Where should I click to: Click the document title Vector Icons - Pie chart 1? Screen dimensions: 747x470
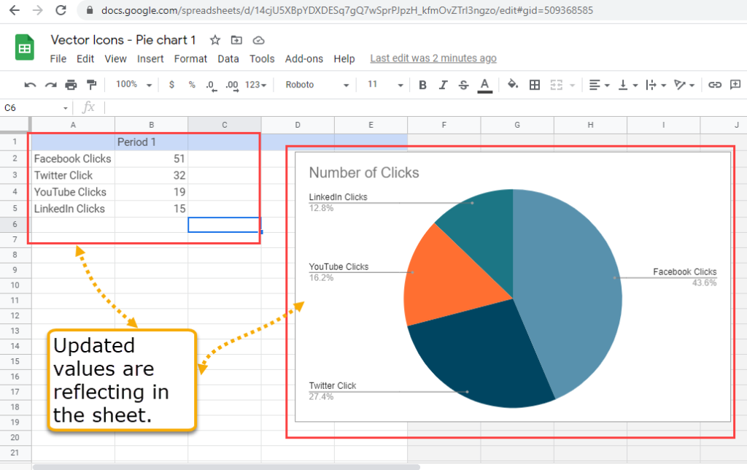click(x=123, y=40)
